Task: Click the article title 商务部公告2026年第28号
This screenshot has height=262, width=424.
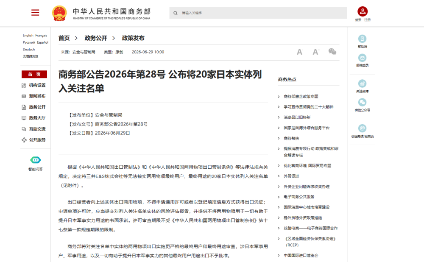Action: tap(160, 81)
